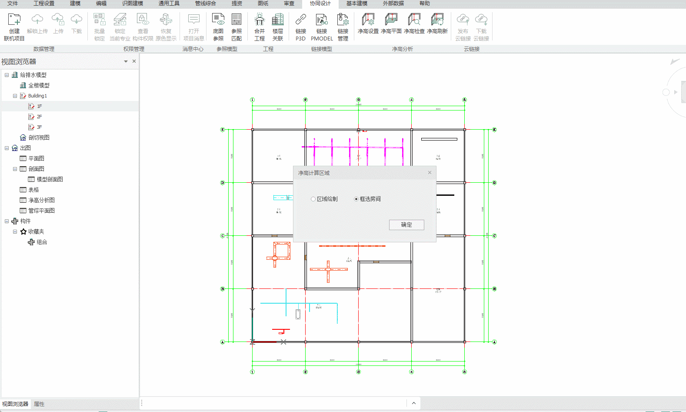Click the 下载云链接 icon

pyautogui.click(x=481, y=20)
